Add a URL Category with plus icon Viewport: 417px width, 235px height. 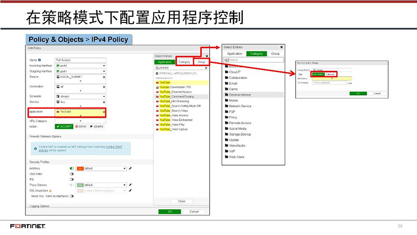pos(81,121)
